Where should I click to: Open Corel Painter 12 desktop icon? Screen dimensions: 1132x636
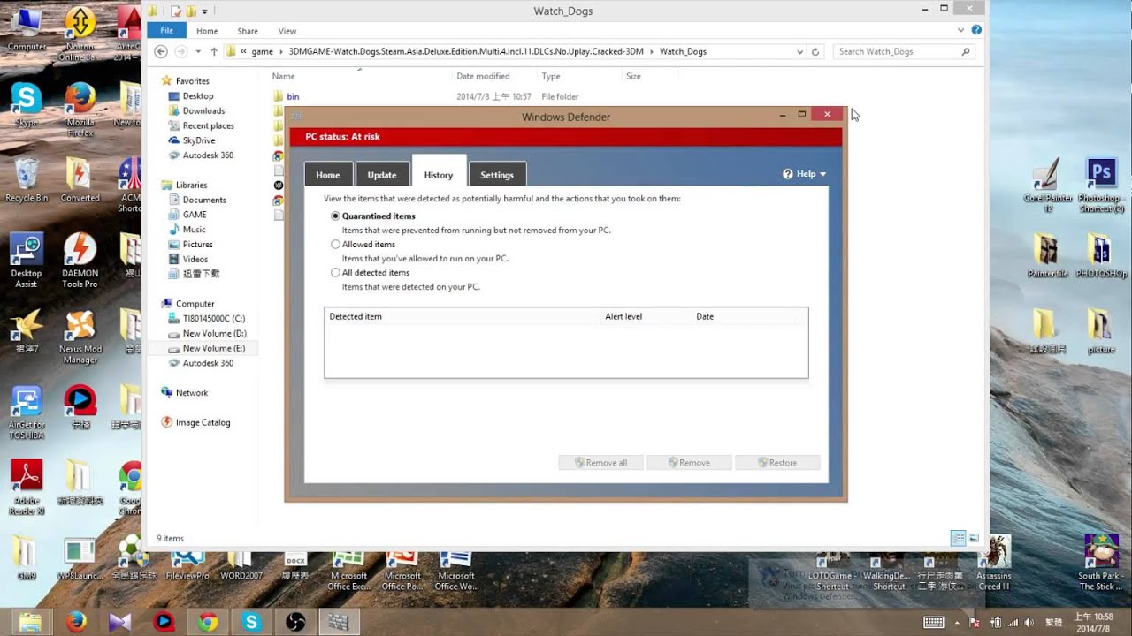(x=1048, y=185)
